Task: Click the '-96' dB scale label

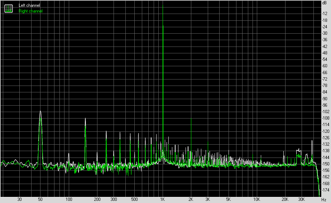Action: click(x=325, y=105)
